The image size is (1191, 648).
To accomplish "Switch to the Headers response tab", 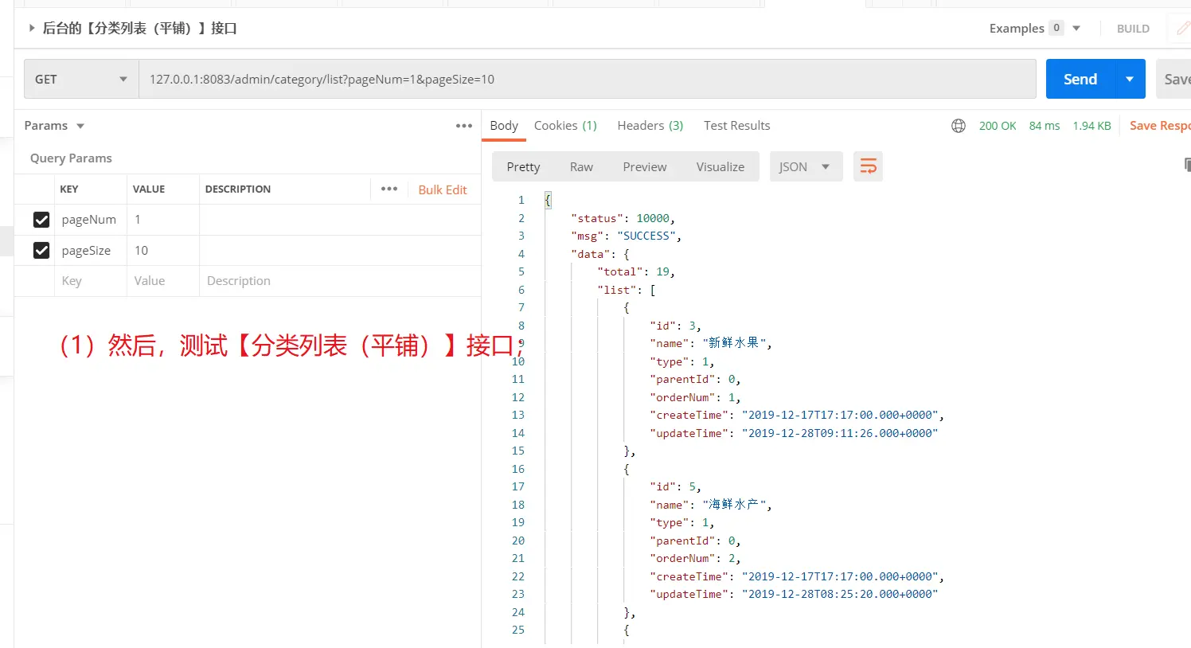I will pyautogui.click(x=650, y=126).
